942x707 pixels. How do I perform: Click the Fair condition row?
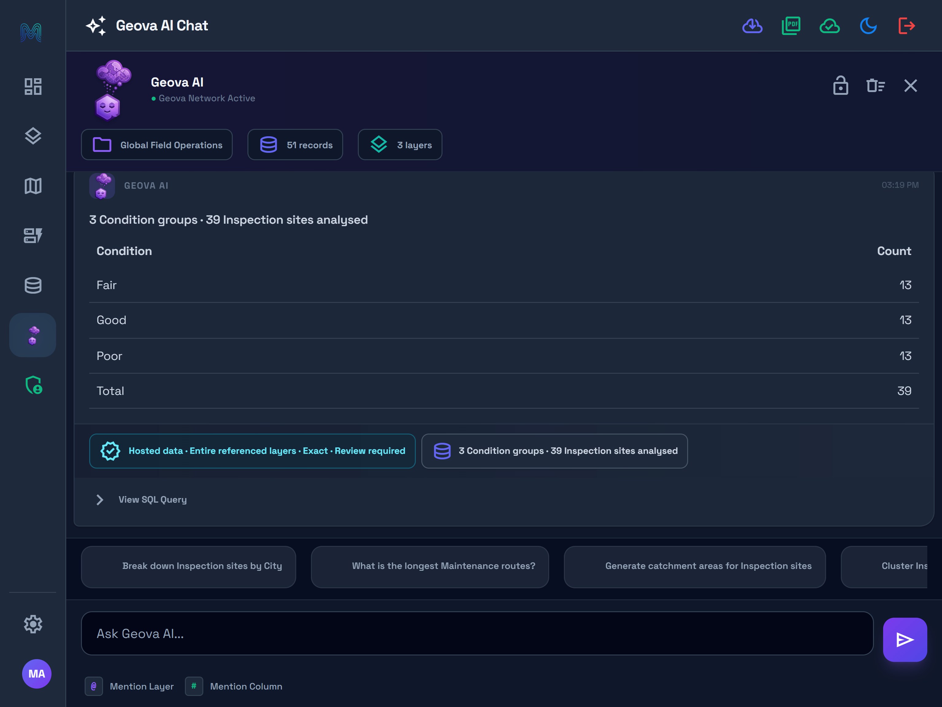click(x=504, y=285)
